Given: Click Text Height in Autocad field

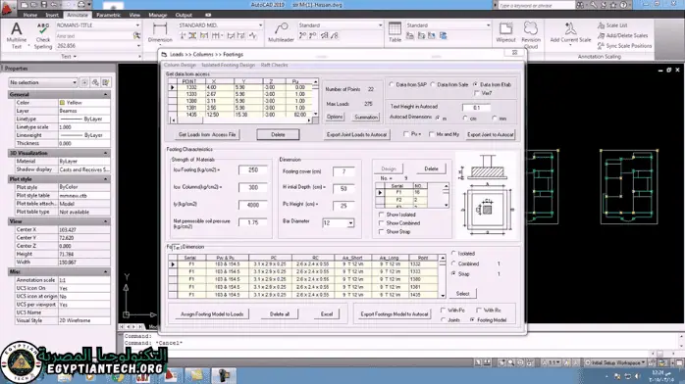Looking at the screenshot, I should 476,107.
